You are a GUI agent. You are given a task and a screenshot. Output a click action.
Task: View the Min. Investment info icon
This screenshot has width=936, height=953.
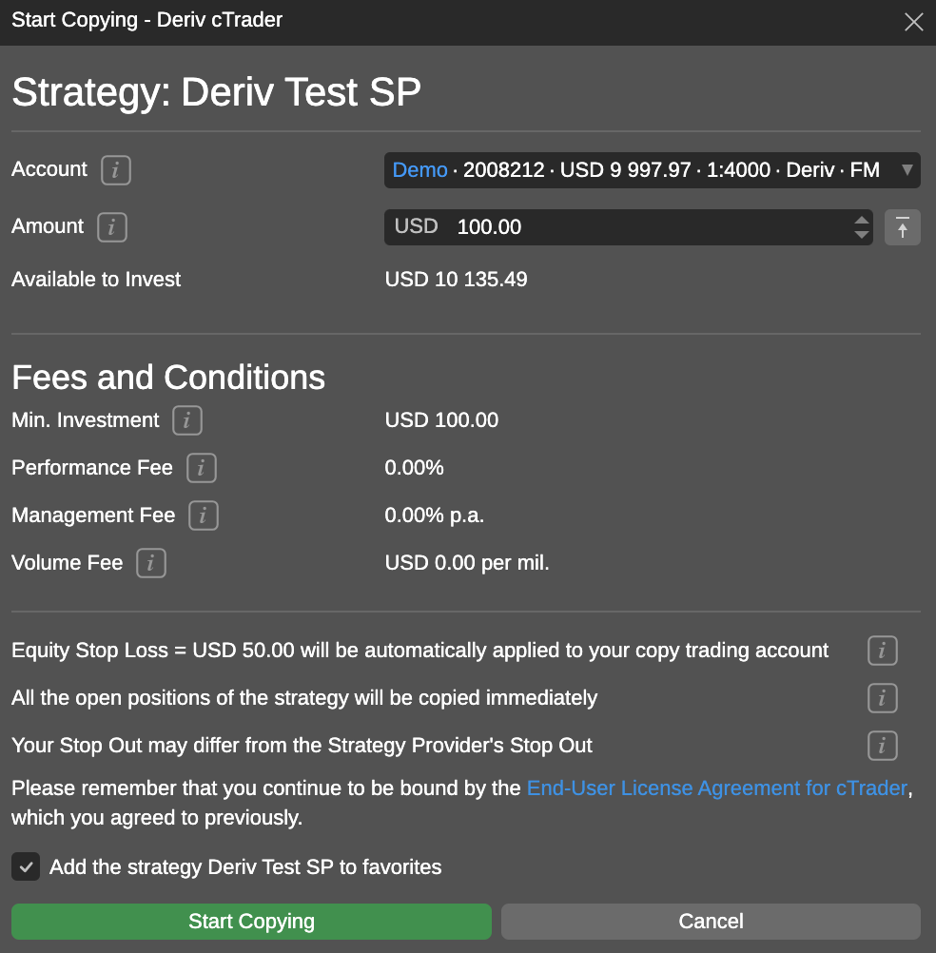(x=186, y=419)
